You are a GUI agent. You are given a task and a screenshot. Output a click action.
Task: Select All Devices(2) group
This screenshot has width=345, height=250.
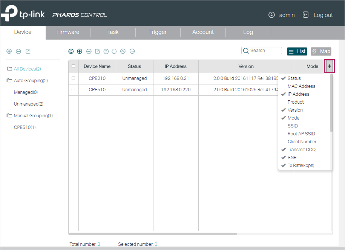coord(28,69)
